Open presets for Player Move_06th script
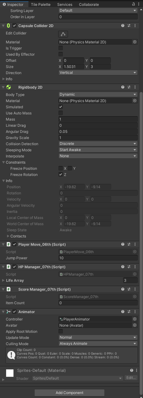The height and width of the screenshot is (398, 143). click(129, 245)
